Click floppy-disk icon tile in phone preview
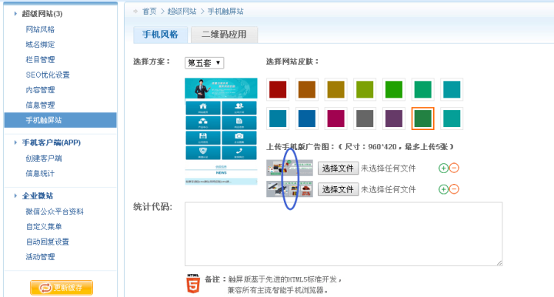 [203, 138]
